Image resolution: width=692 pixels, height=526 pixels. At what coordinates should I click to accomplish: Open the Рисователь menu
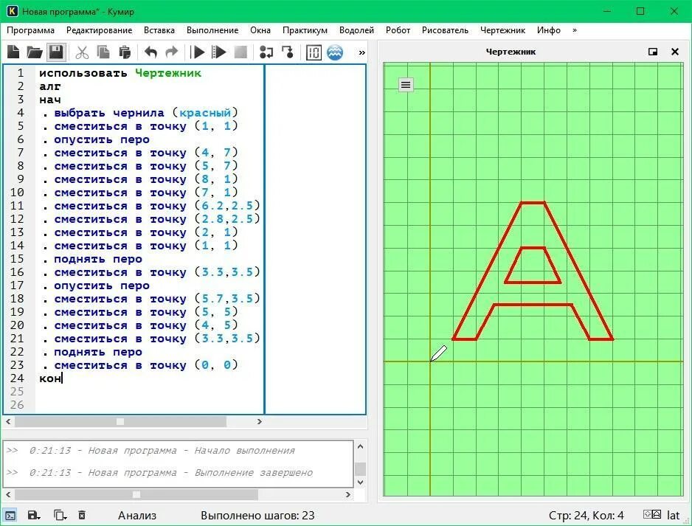point(445,30)
